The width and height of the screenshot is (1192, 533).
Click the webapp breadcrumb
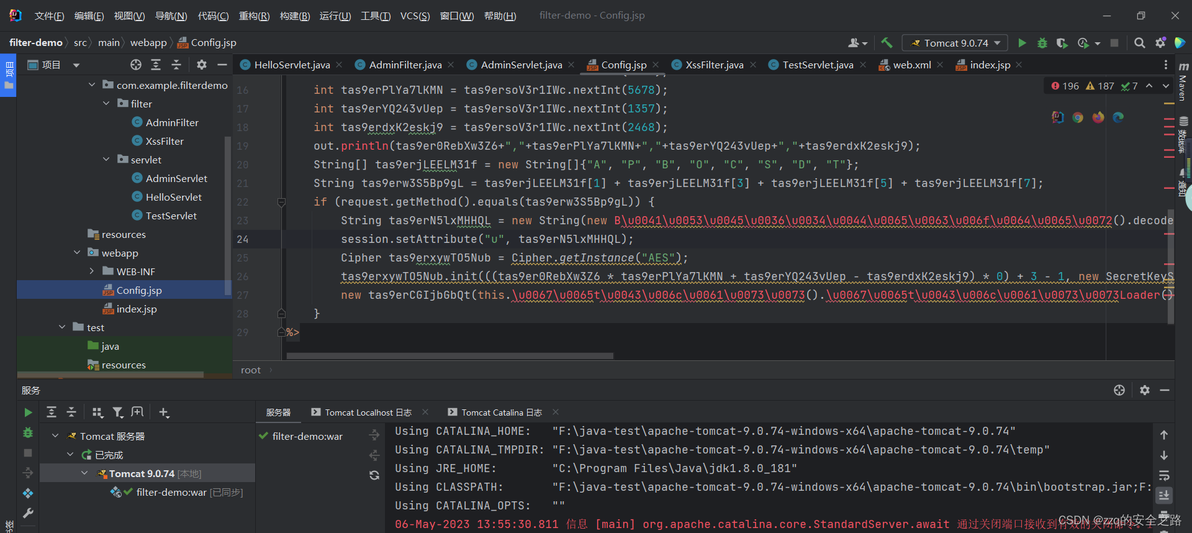tap(148, 43)
